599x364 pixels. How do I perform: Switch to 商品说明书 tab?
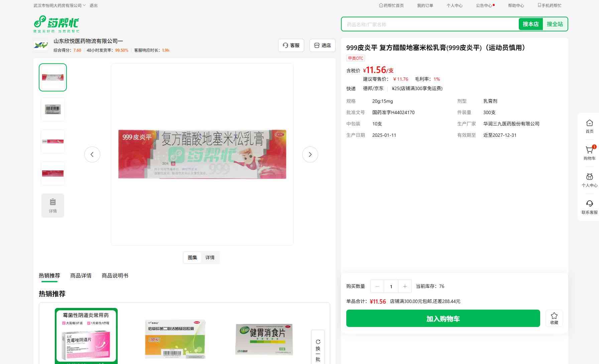(x=115, y=276)
